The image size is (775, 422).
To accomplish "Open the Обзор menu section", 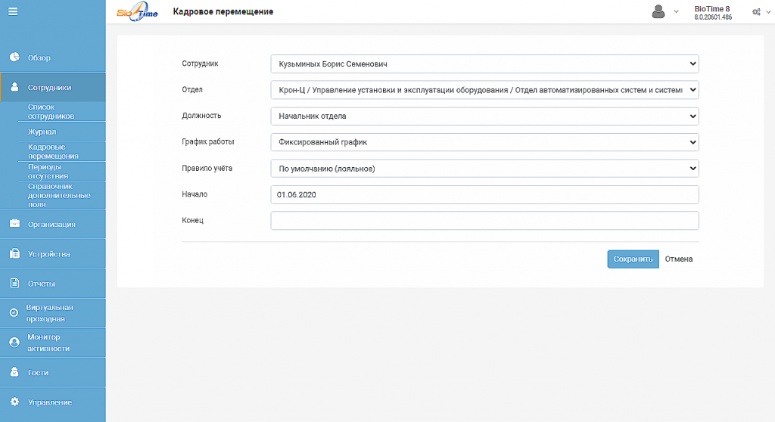I will click(x=53, y=57).
